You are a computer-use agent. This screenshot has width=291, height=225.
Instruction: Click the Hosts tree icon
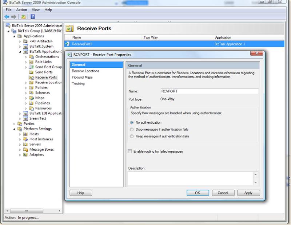pos(25,134)
